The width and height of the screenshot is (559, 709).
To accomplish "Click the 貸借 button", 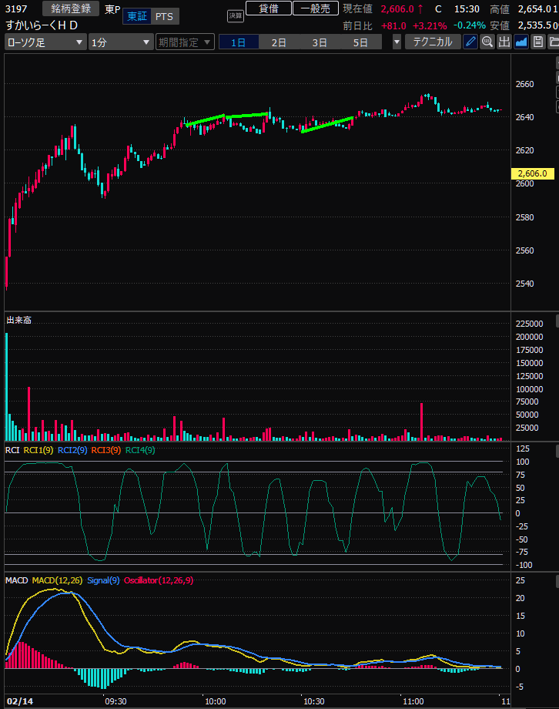I will click(x=269, y=8).
